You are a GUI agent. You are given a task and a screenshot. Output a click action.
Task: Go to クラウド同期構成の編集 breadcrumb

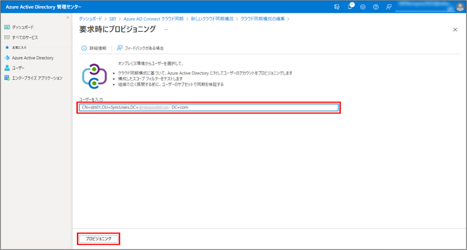click(x=262, y=19)
